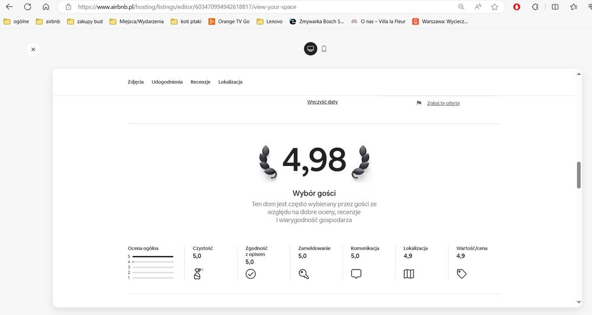Switch to desktop preview mode
The width and height of the screenshot is (592, 315).
tap(311, 49)
